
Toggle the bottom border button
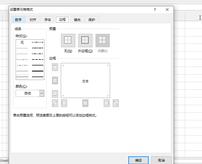pos(55,94)
